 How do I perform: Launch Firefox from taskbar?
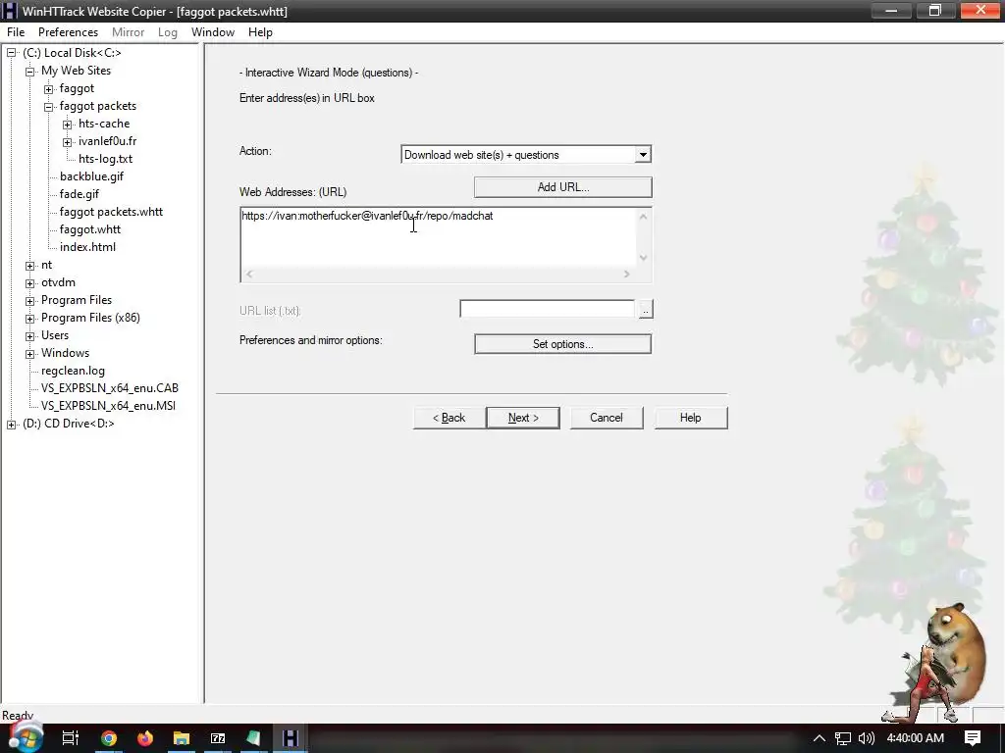tap(145, 738)
